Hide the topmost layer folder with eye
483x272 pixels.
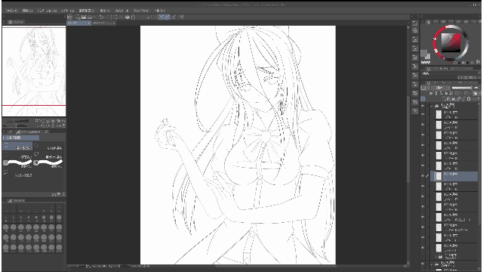pyautogui.click(x=423, y=106)
